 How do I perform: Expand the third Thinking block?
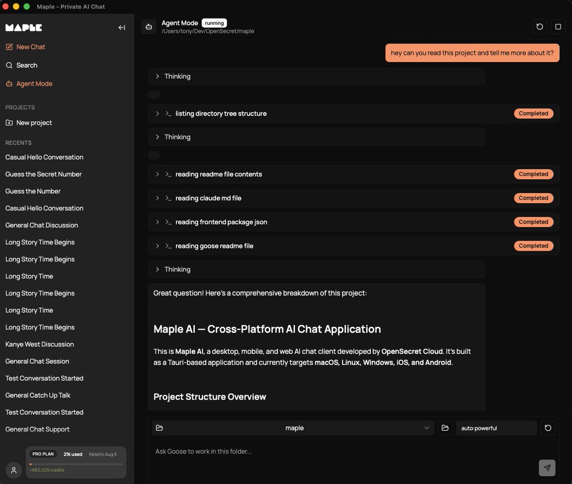(317, 269)
